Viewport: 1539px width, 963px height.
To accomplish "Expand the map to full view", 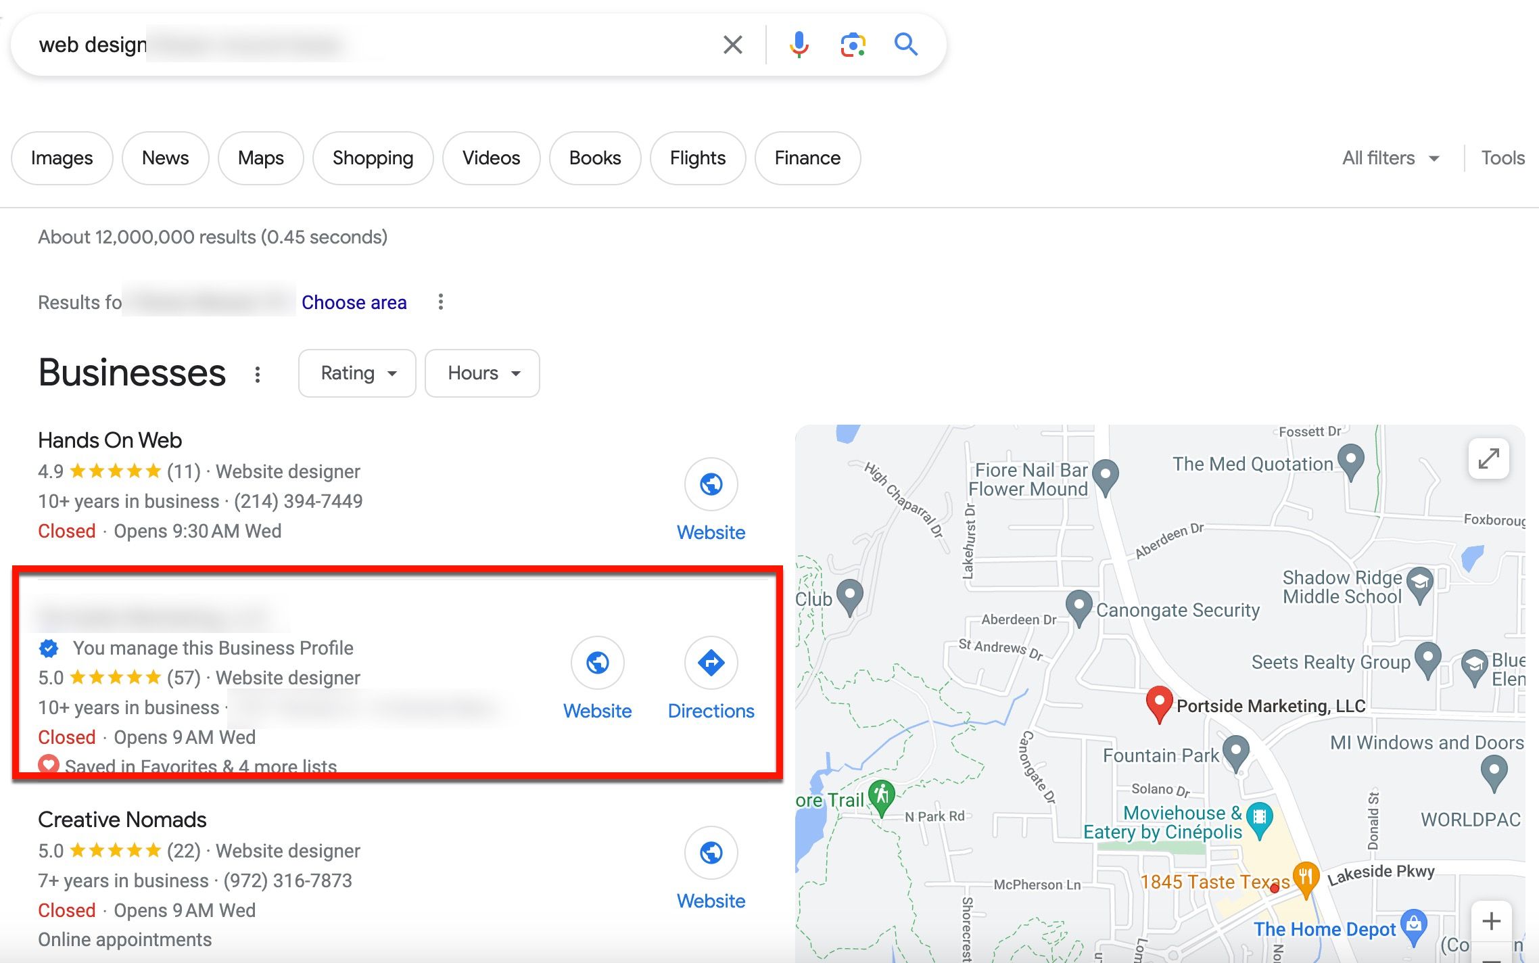I will (1488, 459).
